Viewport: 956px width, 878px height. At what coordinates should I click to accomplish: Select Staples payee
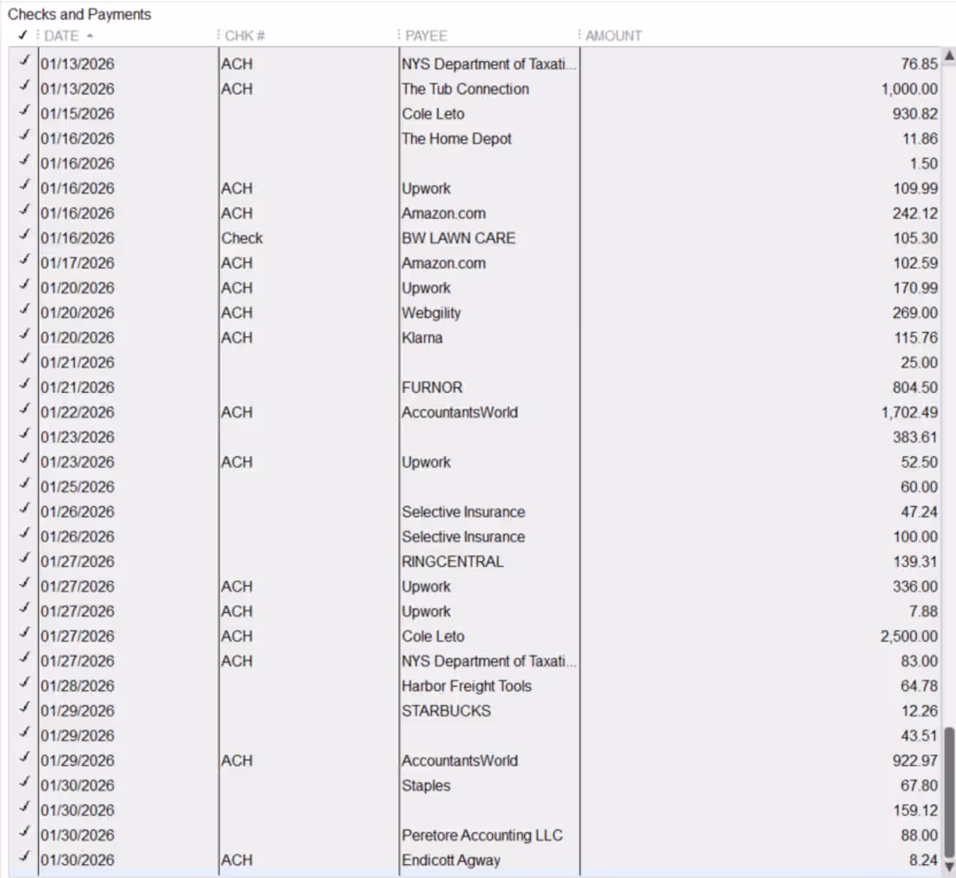(x=426, y=786)
